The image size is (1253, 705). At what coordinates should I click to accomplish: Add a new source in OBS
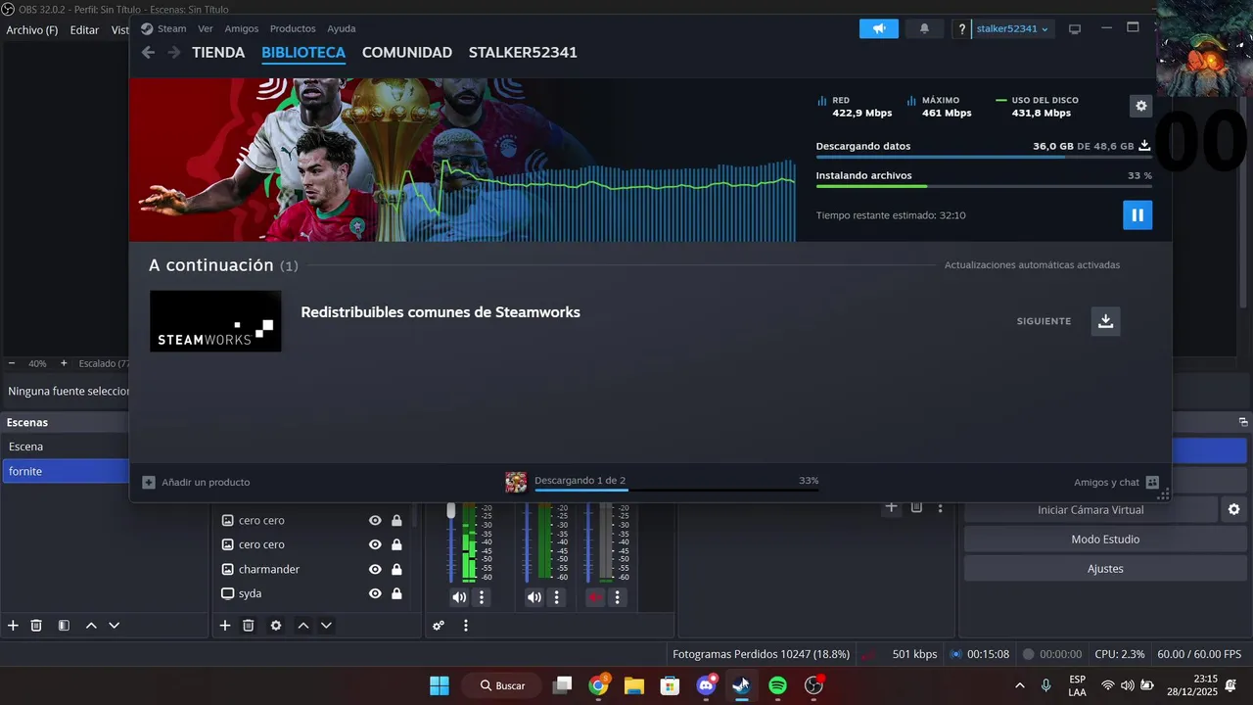click(x=225, y=625)
